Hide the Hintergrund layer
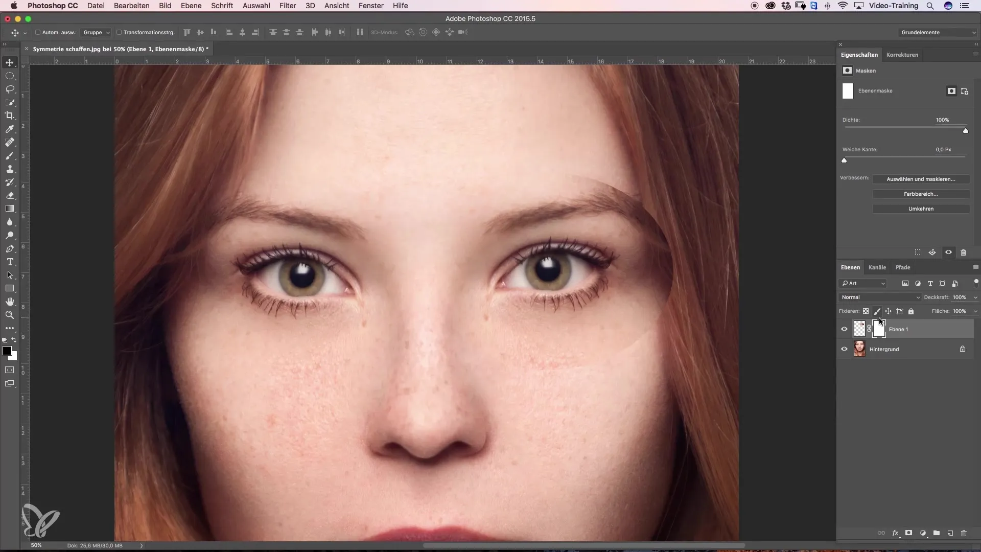This screenshot has width=981, height=552. pyautogui.click(x=844, y=349)
